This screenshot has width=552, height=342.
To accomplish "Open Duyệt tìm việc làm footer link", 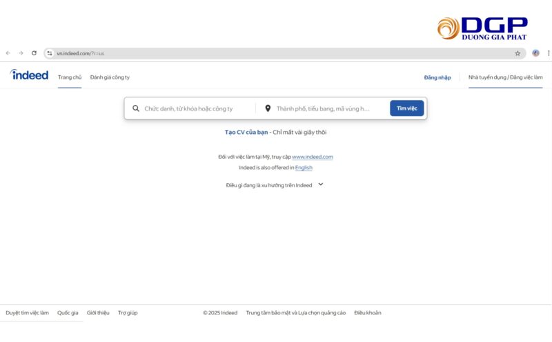I will click(27, 313).
